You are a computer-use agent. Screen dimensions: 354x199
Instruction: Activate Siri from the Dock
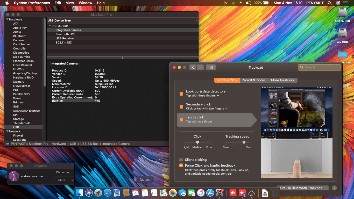coord(88,193)
